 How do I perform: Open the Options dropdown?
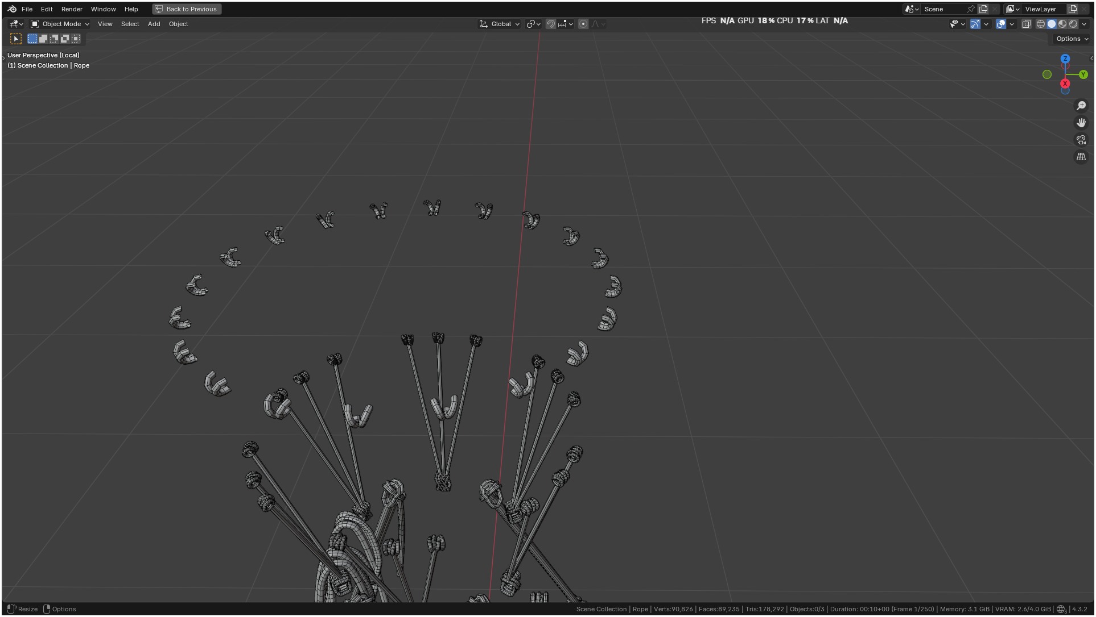(1072, 39)
